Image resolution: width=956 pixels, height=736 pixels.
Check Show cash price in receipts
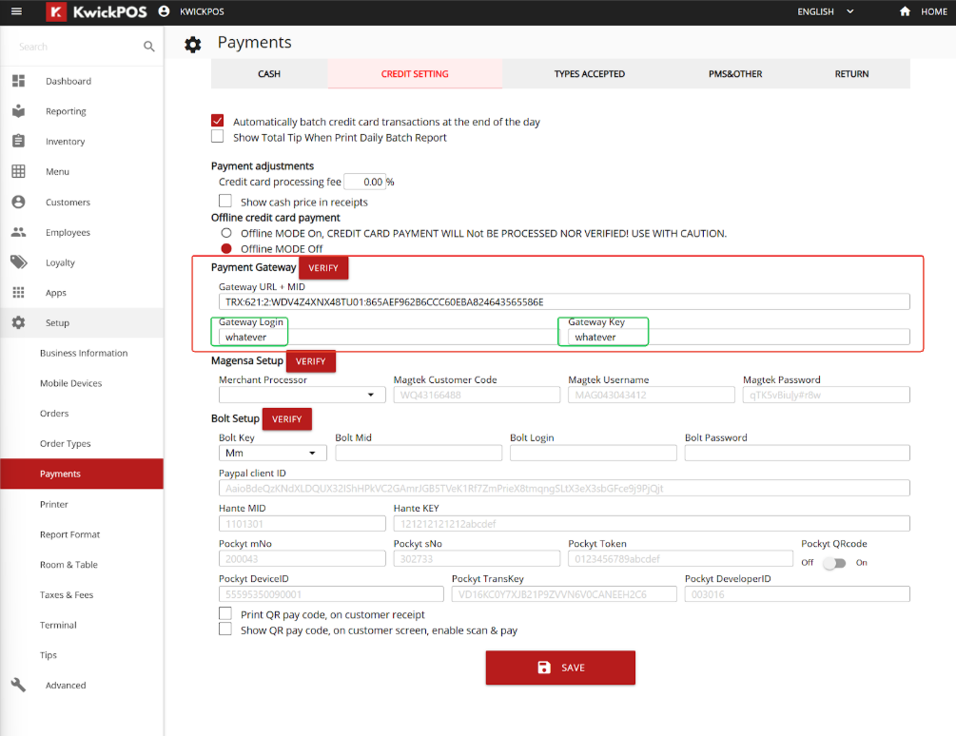click(x=225, y=201)
